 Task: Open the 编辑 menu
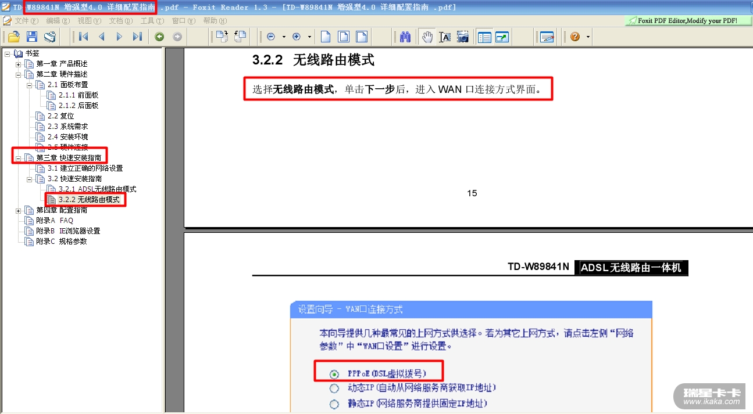coord(58,20)
